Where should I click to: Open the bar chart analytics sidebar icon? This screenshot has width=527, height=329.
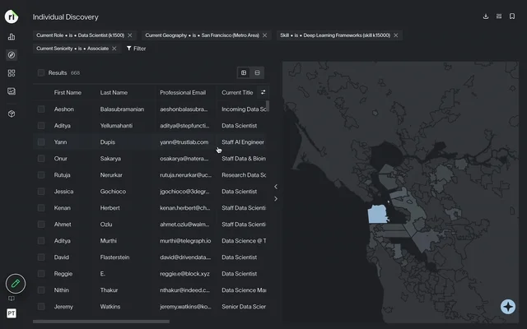(x=12, y=36)
